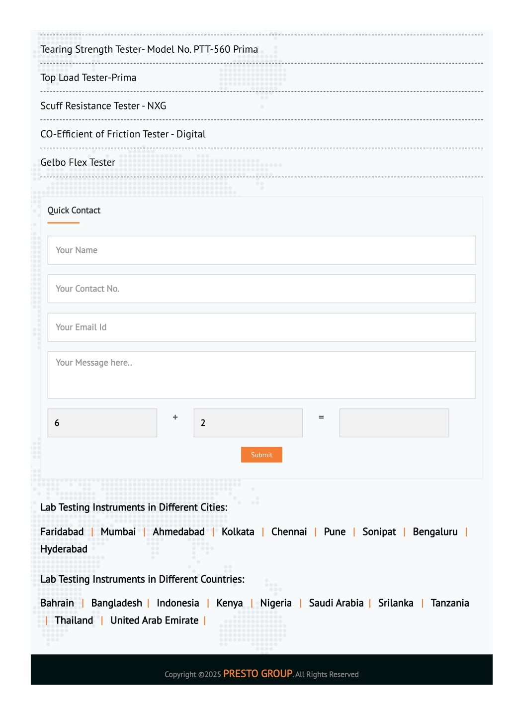Viewport: 509px width, 721px height.
Task: Open Bangladesh country link
Action: pyautogui.click(x=117, y=603)
